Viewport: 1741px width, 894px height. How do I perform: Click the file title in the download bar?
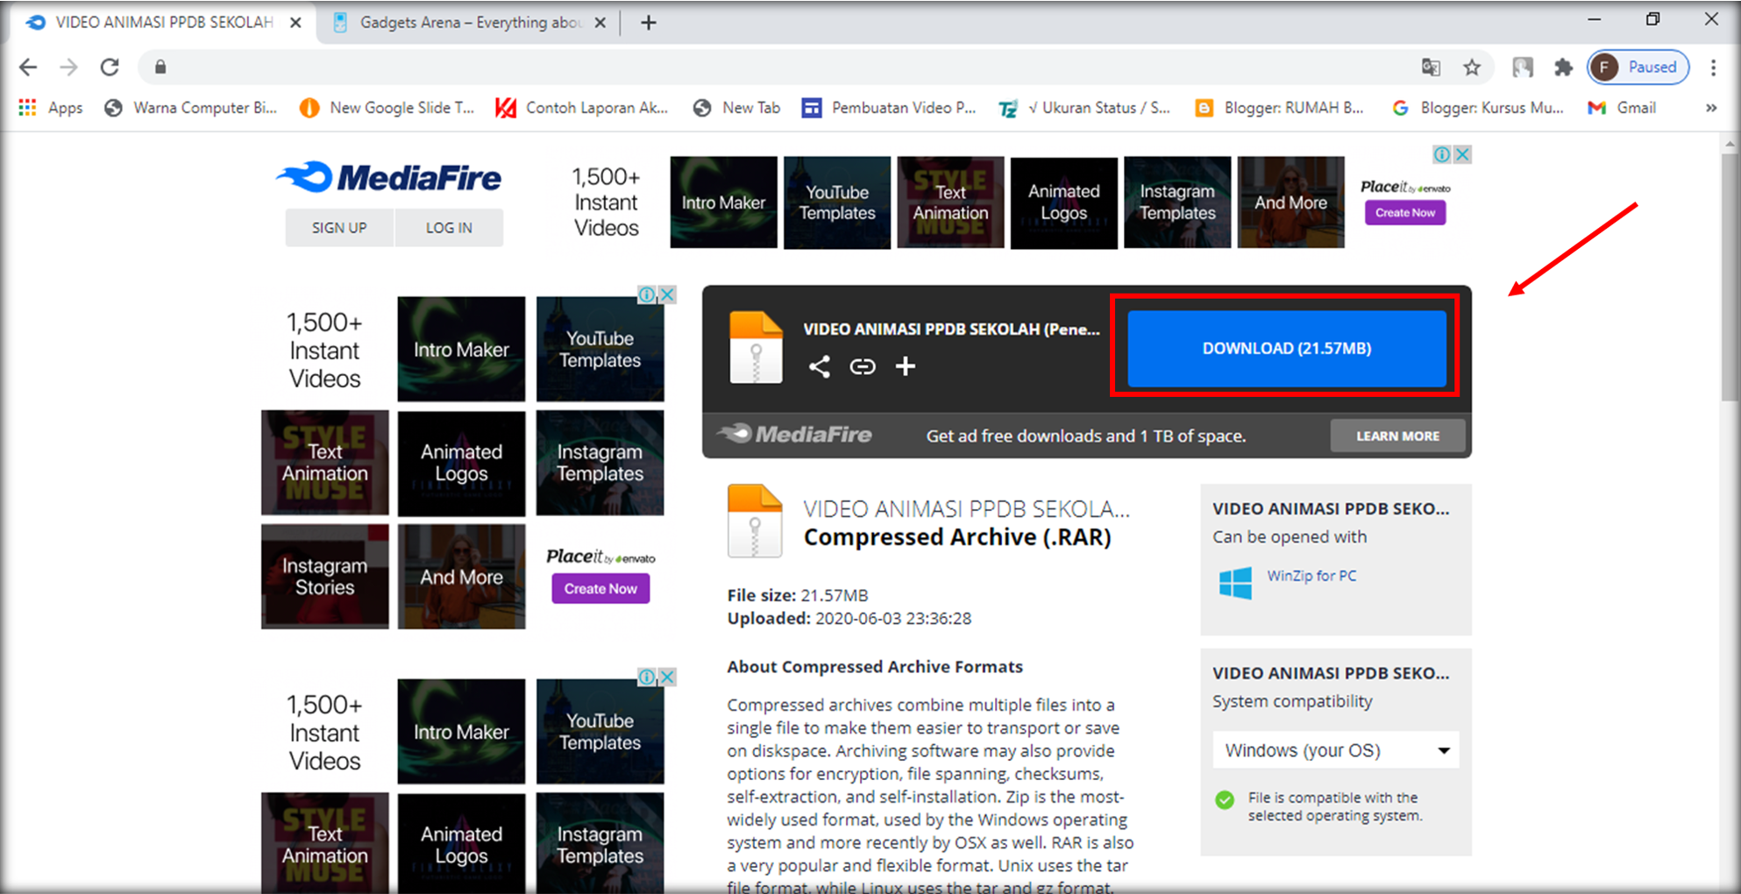[x=951, y=330]
